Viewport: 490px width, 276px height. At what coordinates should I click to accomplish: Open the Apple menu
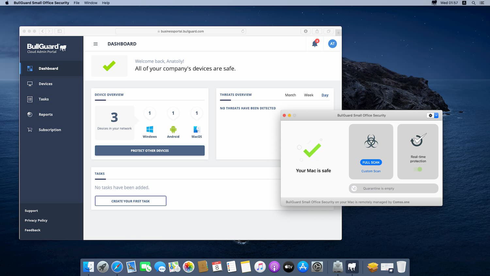7,3
